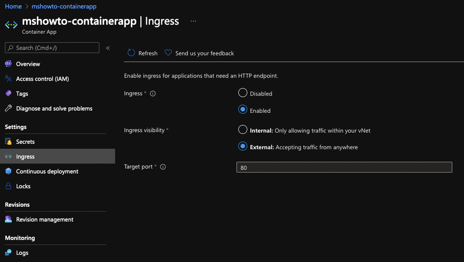This screenshot has height=262, width=464.
Task: Open the ellipsis more options menu
Action: pos(193,21)
